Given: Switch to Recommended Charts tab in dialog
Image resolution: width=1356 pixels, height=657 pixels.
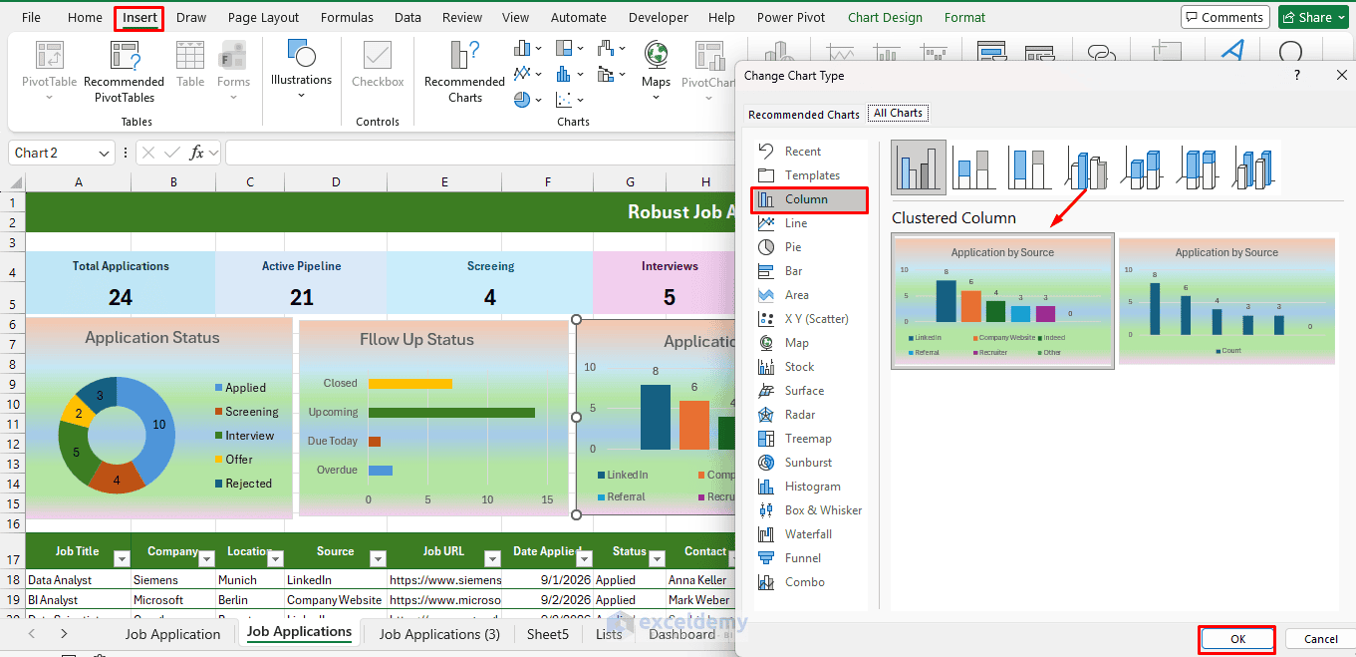Looking at the screenshot, I should coord(804,115).
